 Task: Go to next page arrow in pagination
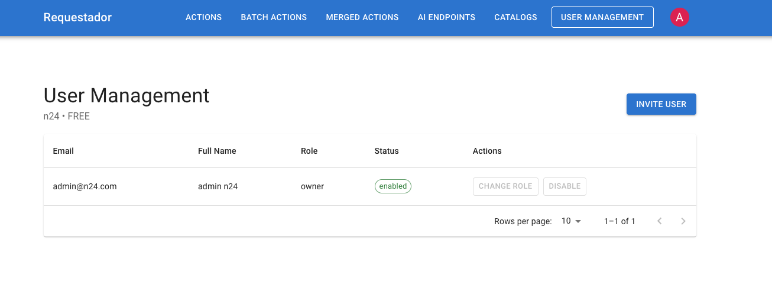pyautogui.click(x=683, y=221)
